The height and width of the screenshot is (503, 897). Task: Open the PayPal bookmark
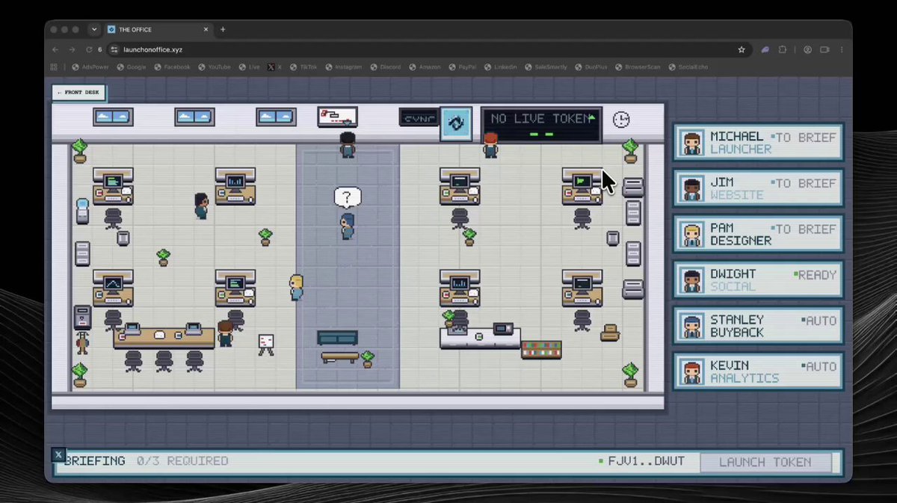[462, 67]
